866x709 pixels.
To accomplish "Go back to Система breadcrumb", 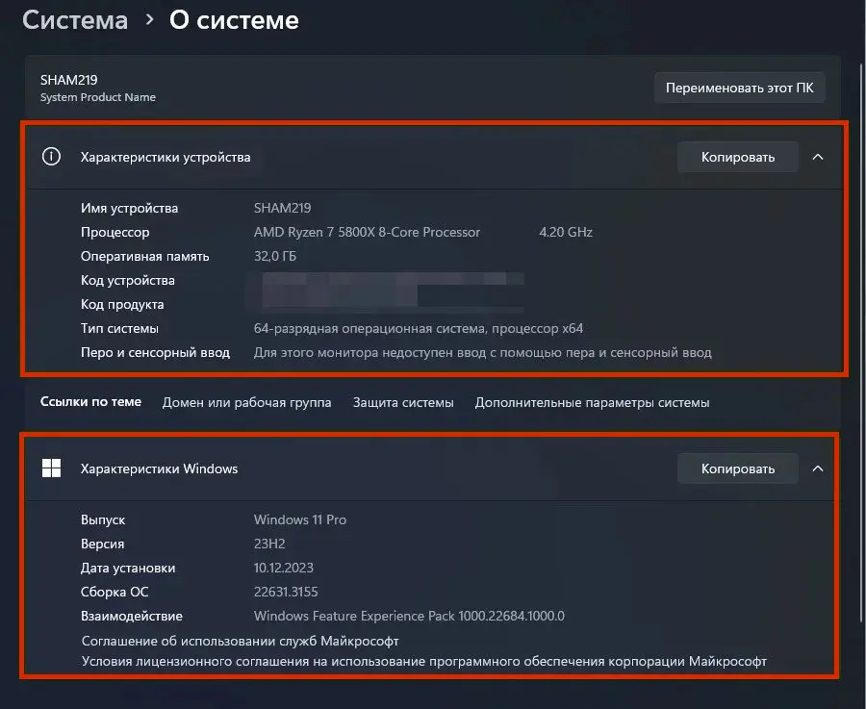I will (75, 19).
